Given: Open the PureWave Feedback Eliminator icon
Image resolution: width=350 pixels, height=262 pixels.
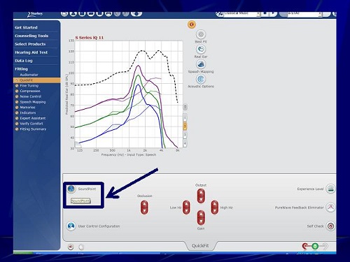Looking at the screenshot, I should coord(330,208).
